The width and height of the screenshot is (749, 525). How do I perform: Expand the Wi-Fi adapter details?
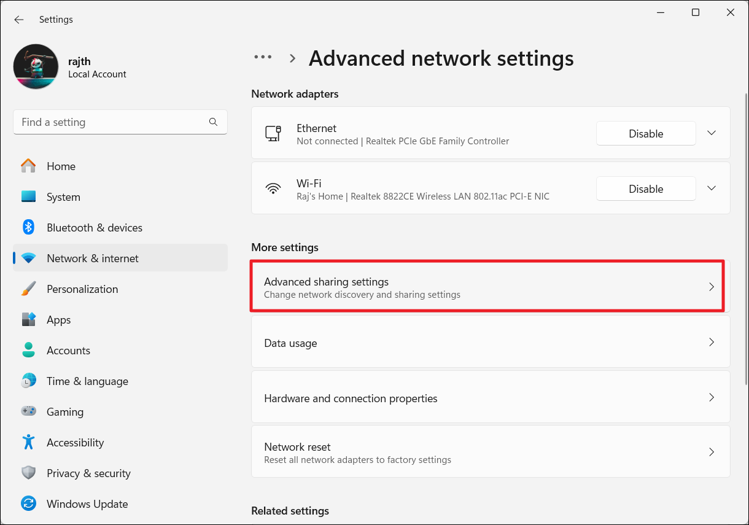click(x=712, y=189)
